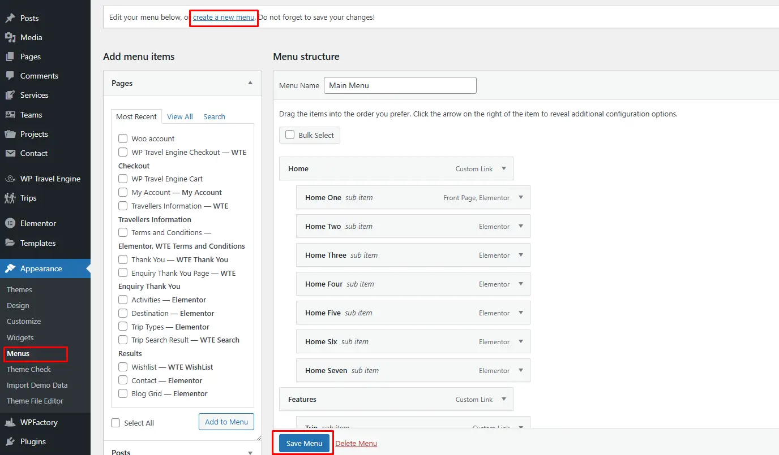
Task: Focus the Menu Name input field
Action: [400, 85]
